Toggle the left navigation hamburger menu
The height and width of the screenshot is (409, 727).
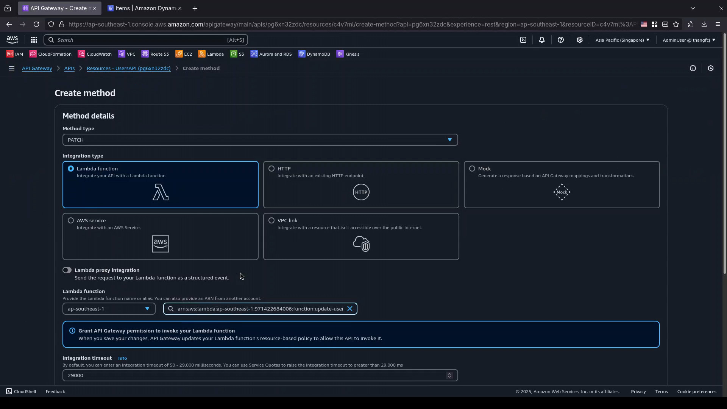tap(12, 68)
